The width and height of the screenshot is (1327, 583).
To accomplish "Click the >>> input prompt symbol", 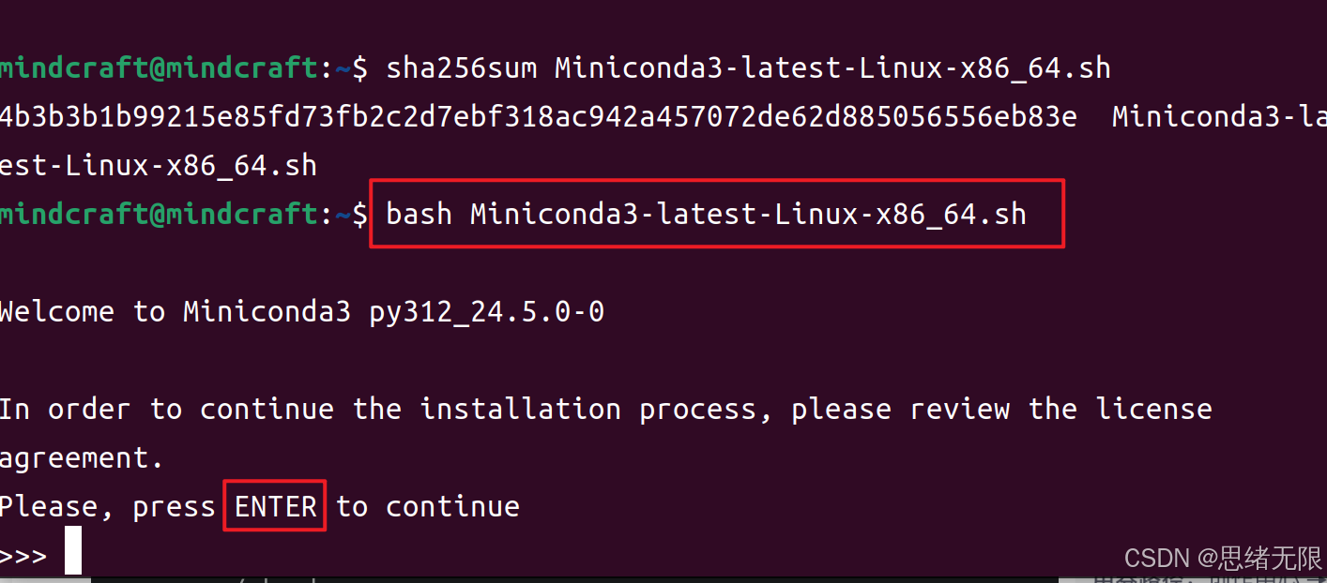I will [23, 556].
